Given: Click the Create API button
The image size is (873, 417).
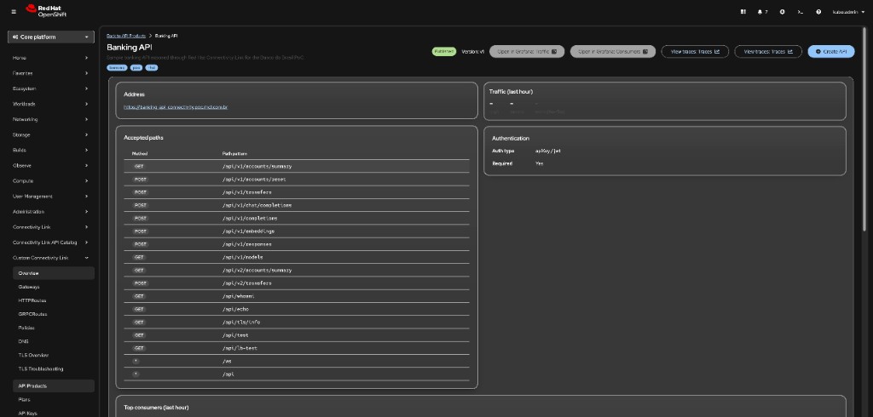Looking at the screenshot, I should [x=831, y=52].
